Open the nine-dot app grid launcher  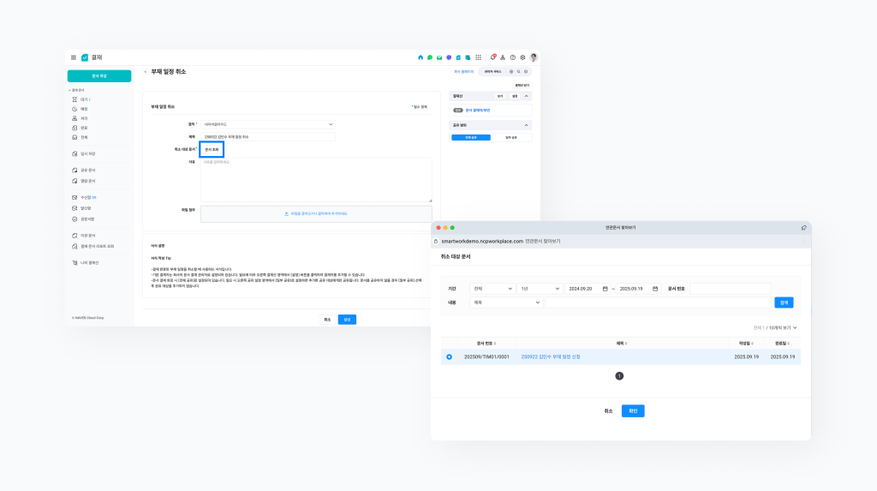tap(478, 57)
